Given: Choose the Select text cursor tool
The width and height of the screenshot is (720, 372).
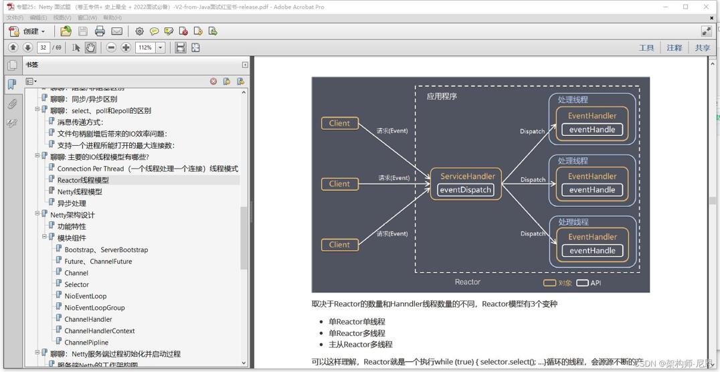Looking at the screenshot, I should (x=76, y=48).
